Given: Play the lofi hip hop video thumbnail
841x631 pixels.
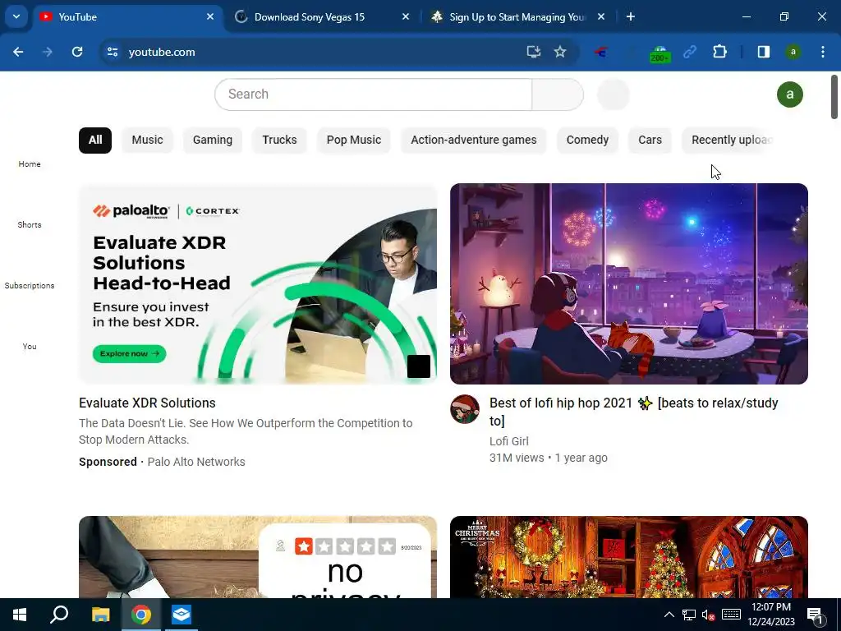Looking at the screenshot, I should 628,283.
